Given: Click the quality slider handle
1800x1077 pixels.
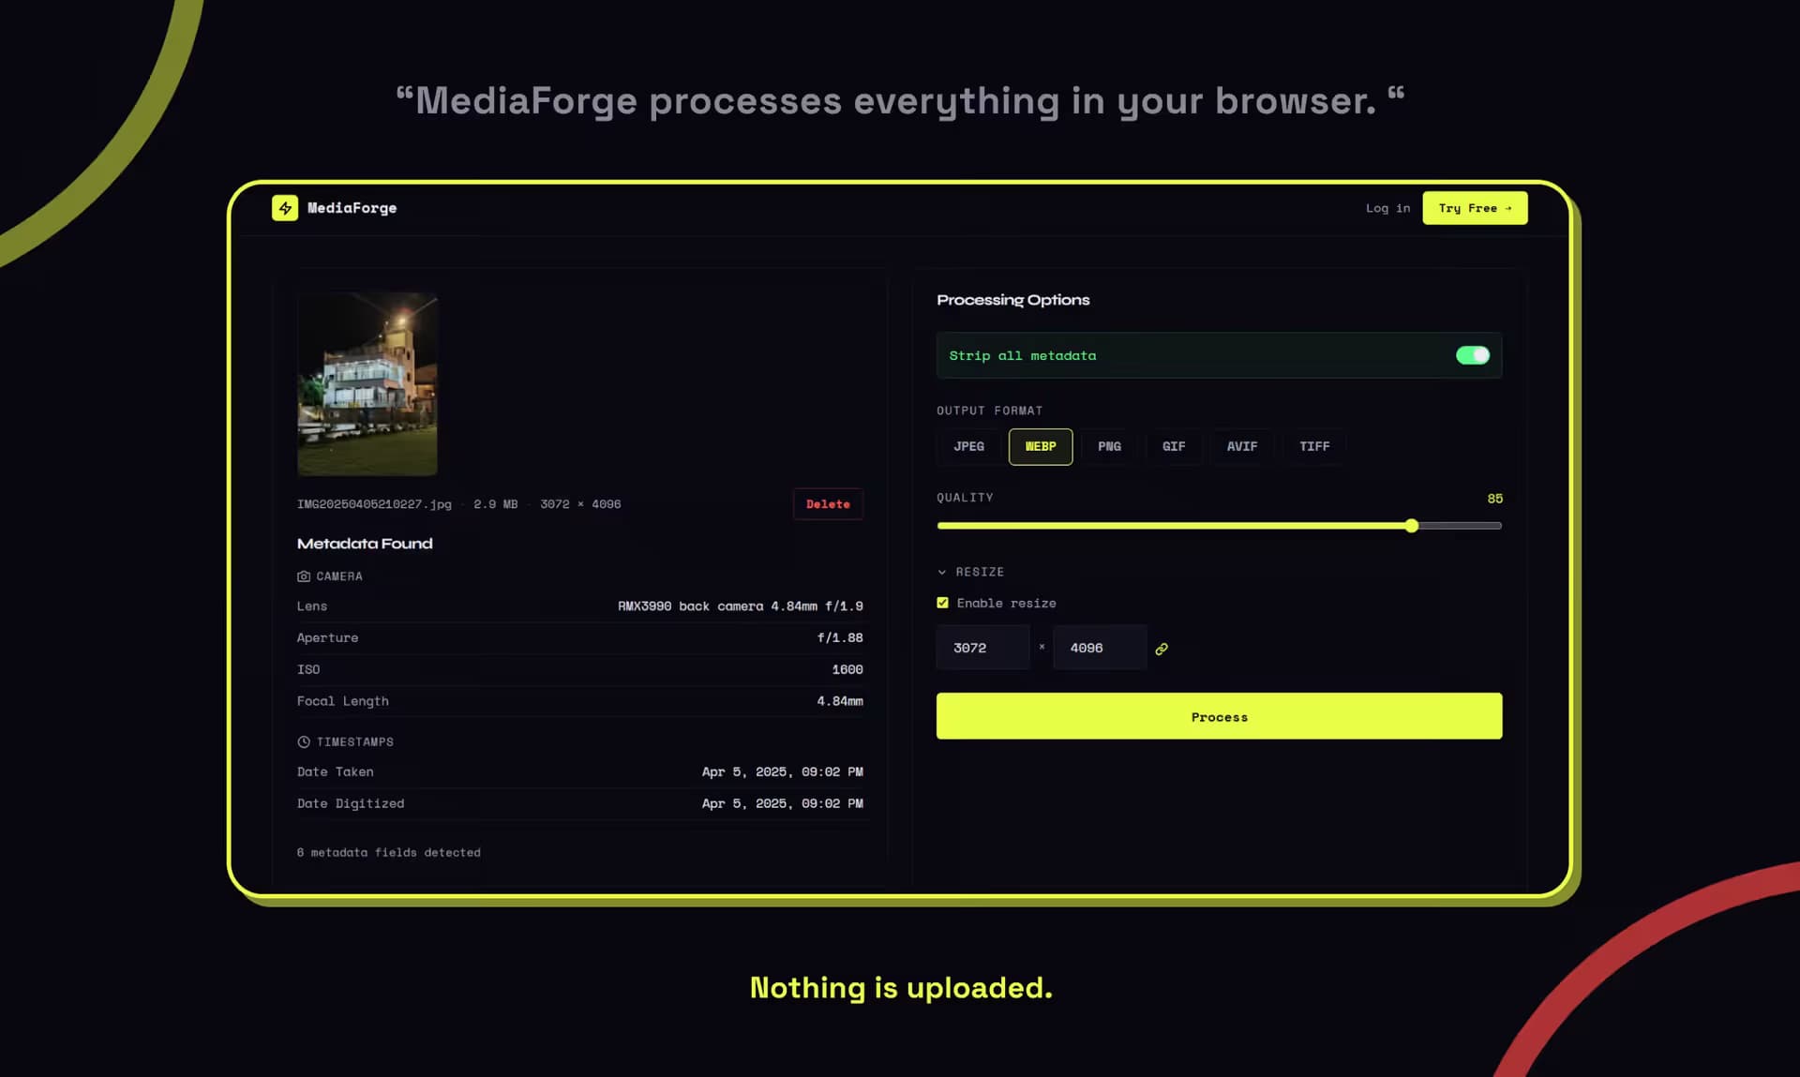Looking at the screenshot, I should (1411, 526).
